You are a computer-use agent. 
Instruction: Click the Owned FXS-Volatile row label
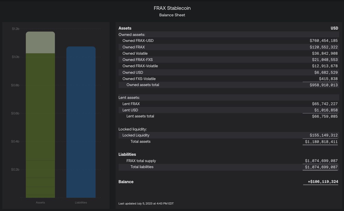[139, 79]
